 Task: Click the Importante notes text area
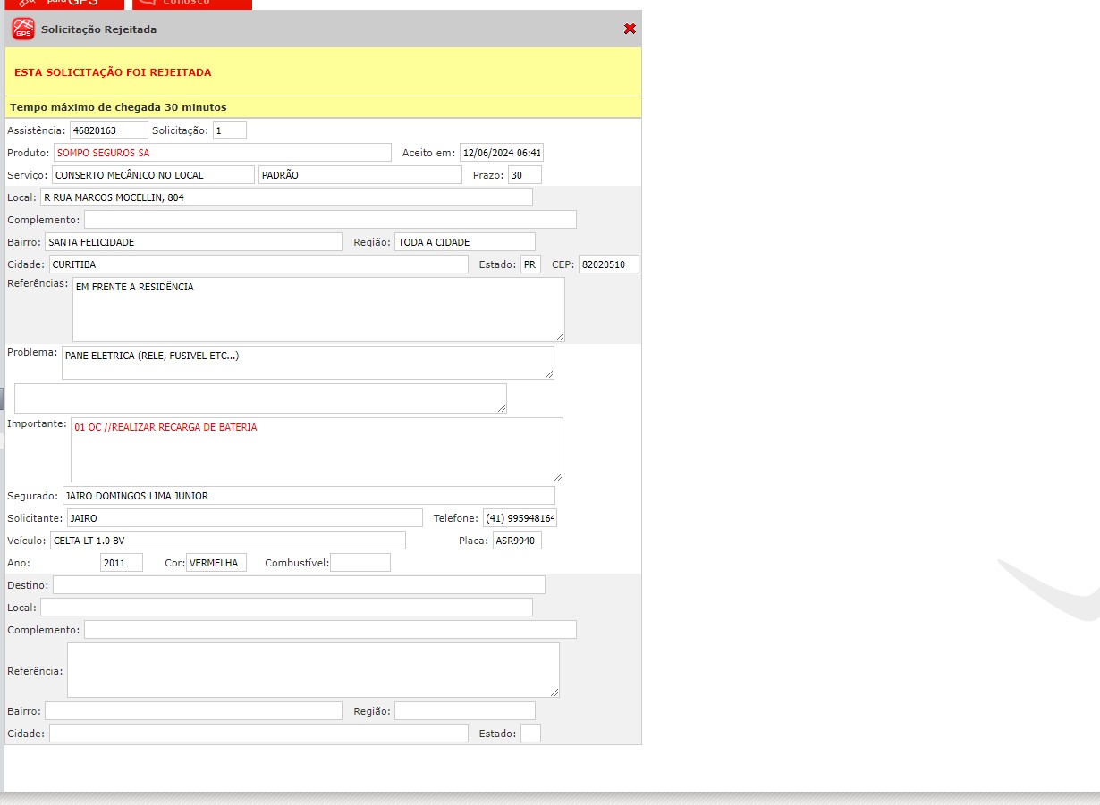tap(317, 449)
